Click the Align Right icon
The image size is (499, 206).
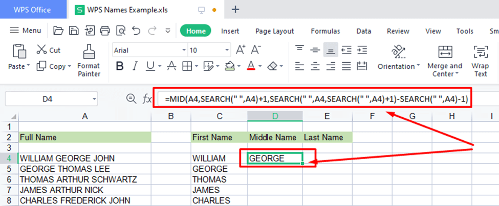[331, 66]
